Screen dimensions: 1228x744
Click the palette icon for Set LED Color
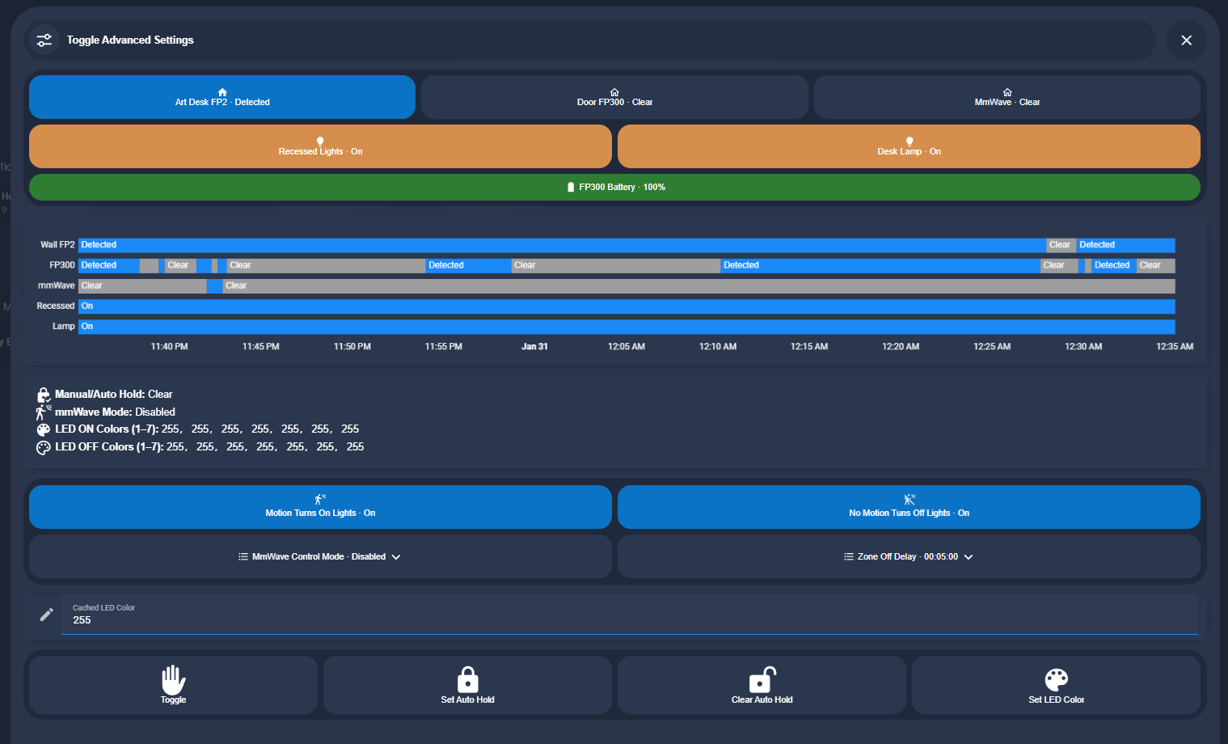[1056, 679]
